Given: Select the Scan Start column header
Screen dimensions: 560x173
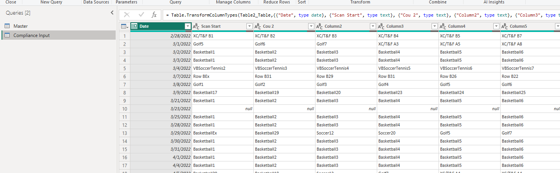Looking at the screenshot, I should pyautogui.click(x=223, y=26).
